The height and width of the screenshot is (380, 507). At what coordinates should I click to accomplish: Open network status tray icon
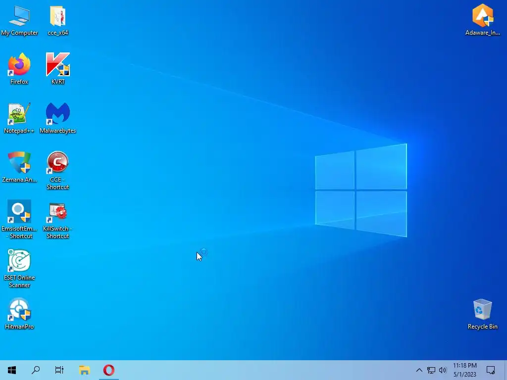pyautogui.click(x=431, y=370)
